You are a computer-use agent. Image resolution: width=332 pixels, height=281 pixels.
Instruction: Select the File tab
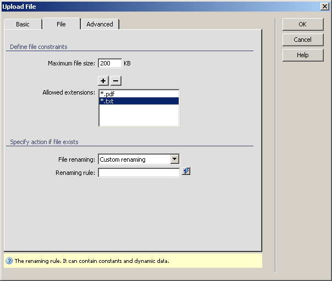click(x=61, y=24)
